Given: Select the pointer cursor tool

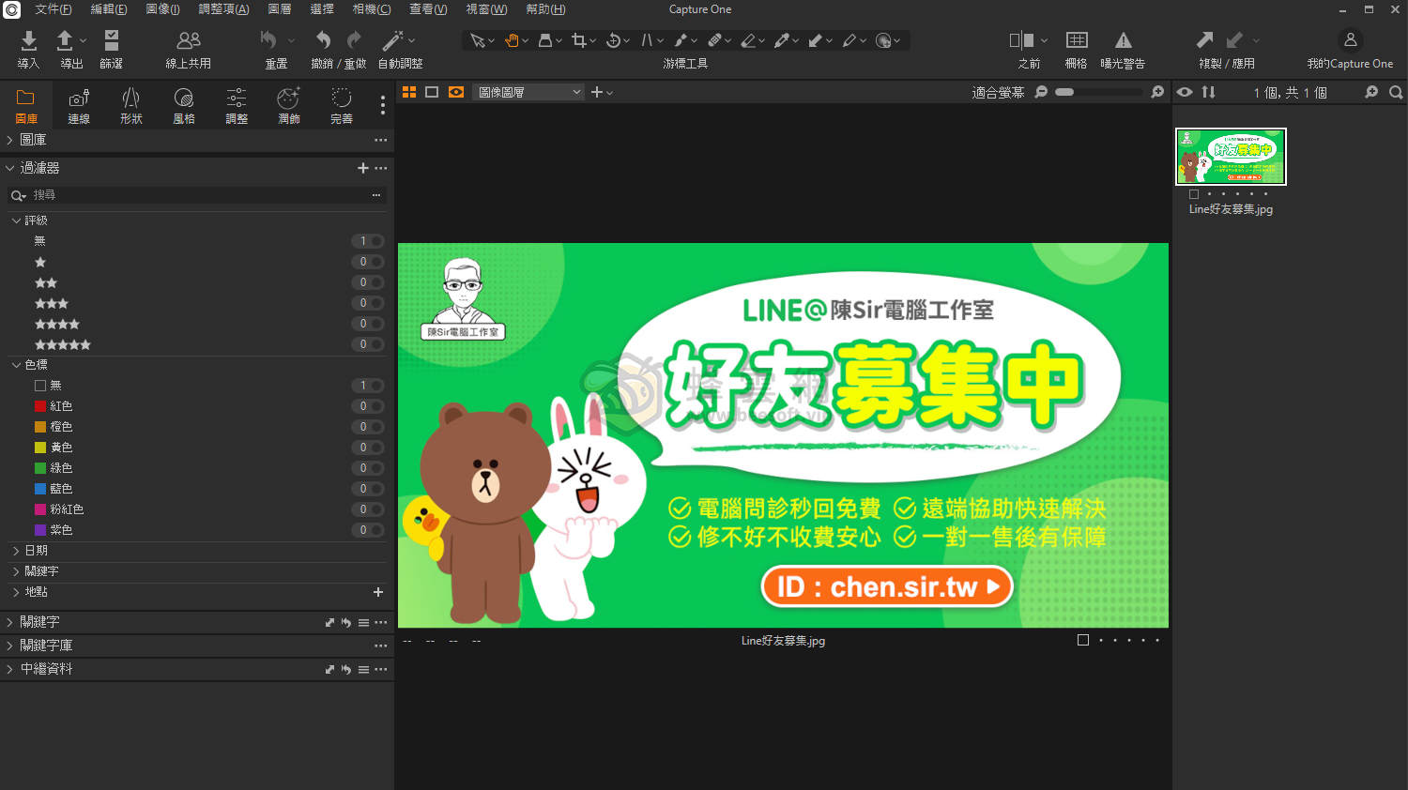Looking at the screenshot, I should pos(478,40).
